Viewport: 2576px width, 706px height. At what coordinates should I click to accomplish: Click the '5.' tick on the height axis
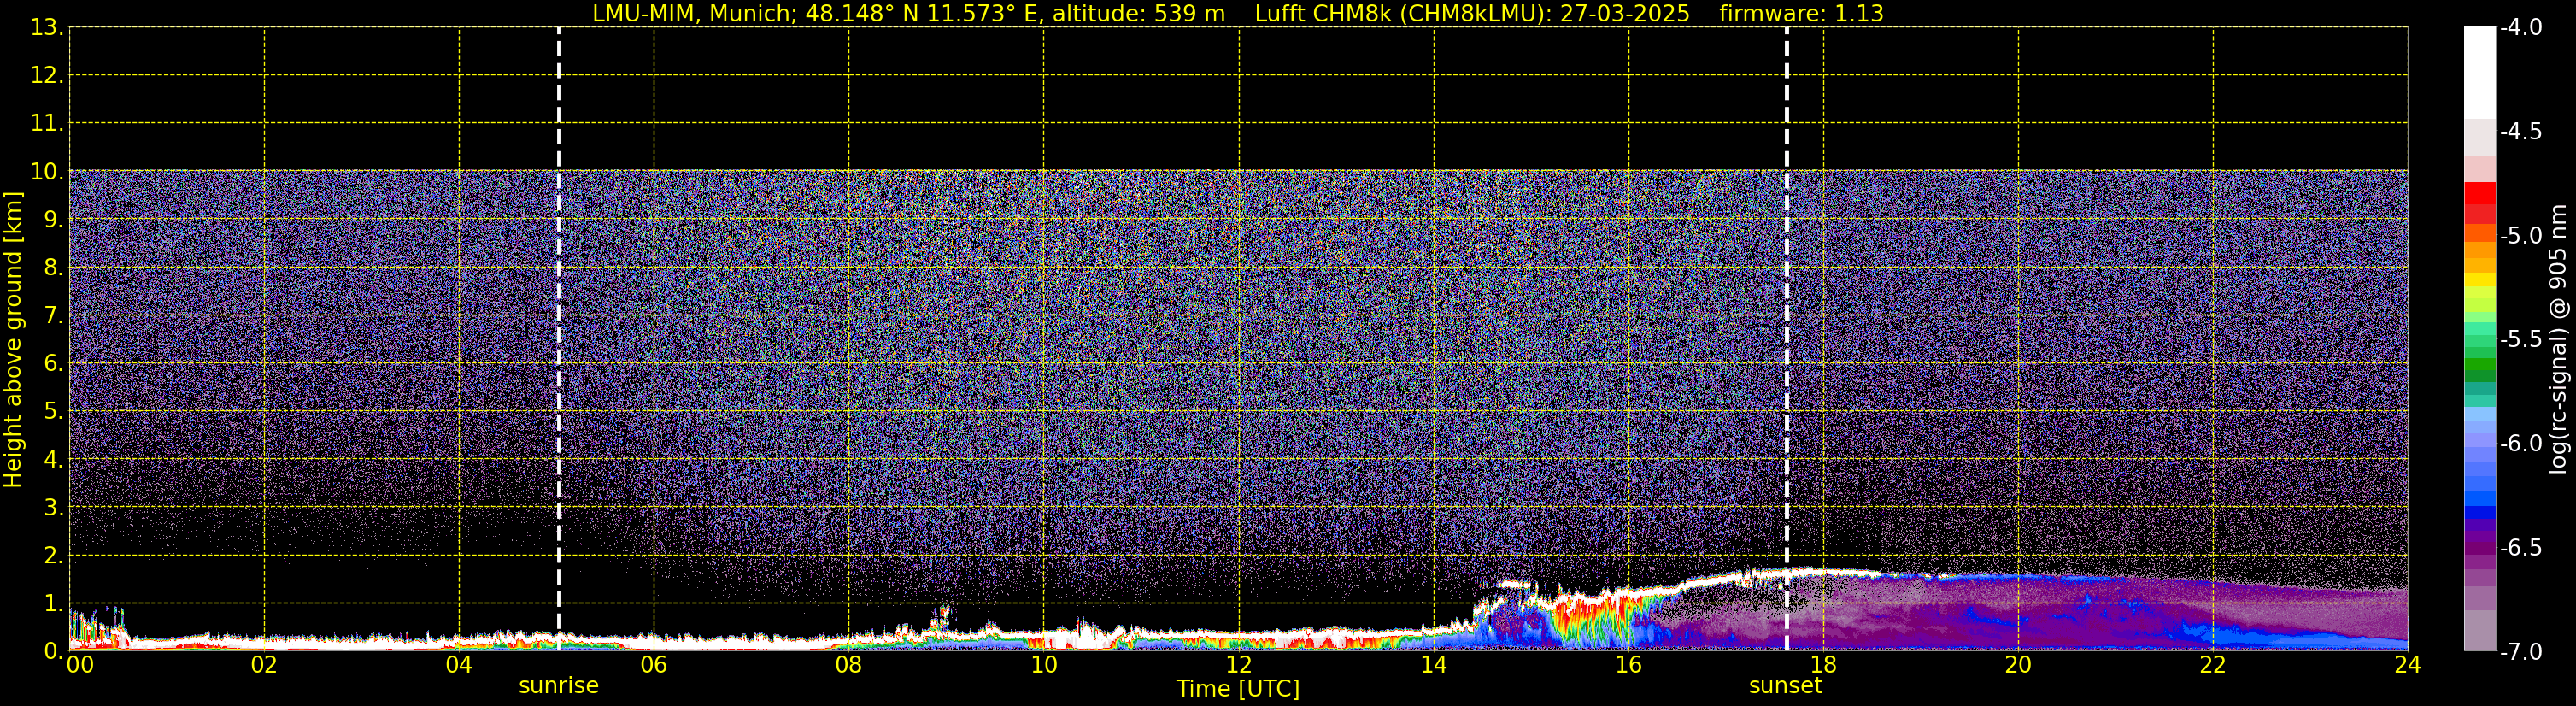53,412
